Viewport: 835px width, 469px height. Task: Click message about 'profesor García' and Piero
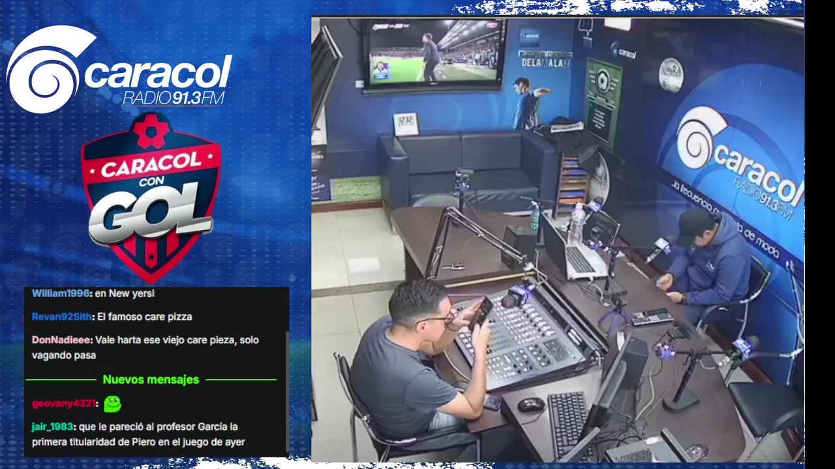[138, 434]
